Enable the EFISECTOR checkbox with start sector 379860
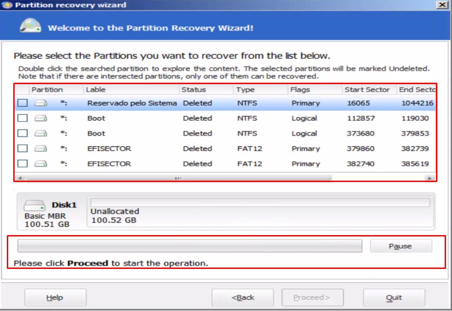Image resolution: width=452 pixels, height=311 pixels. pyautogui.click(x=22, y=148)
